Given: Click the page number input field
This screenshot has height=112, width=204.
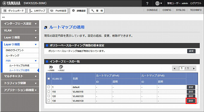Looking at the screenshot, I should tap(182, 68).
